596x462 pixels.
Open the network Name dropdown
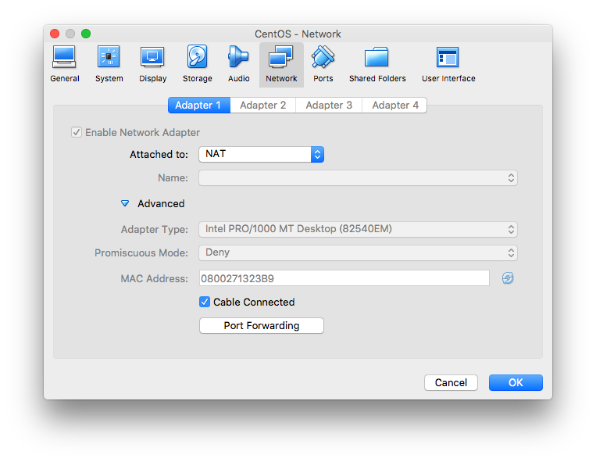click(x=358, y=178)
